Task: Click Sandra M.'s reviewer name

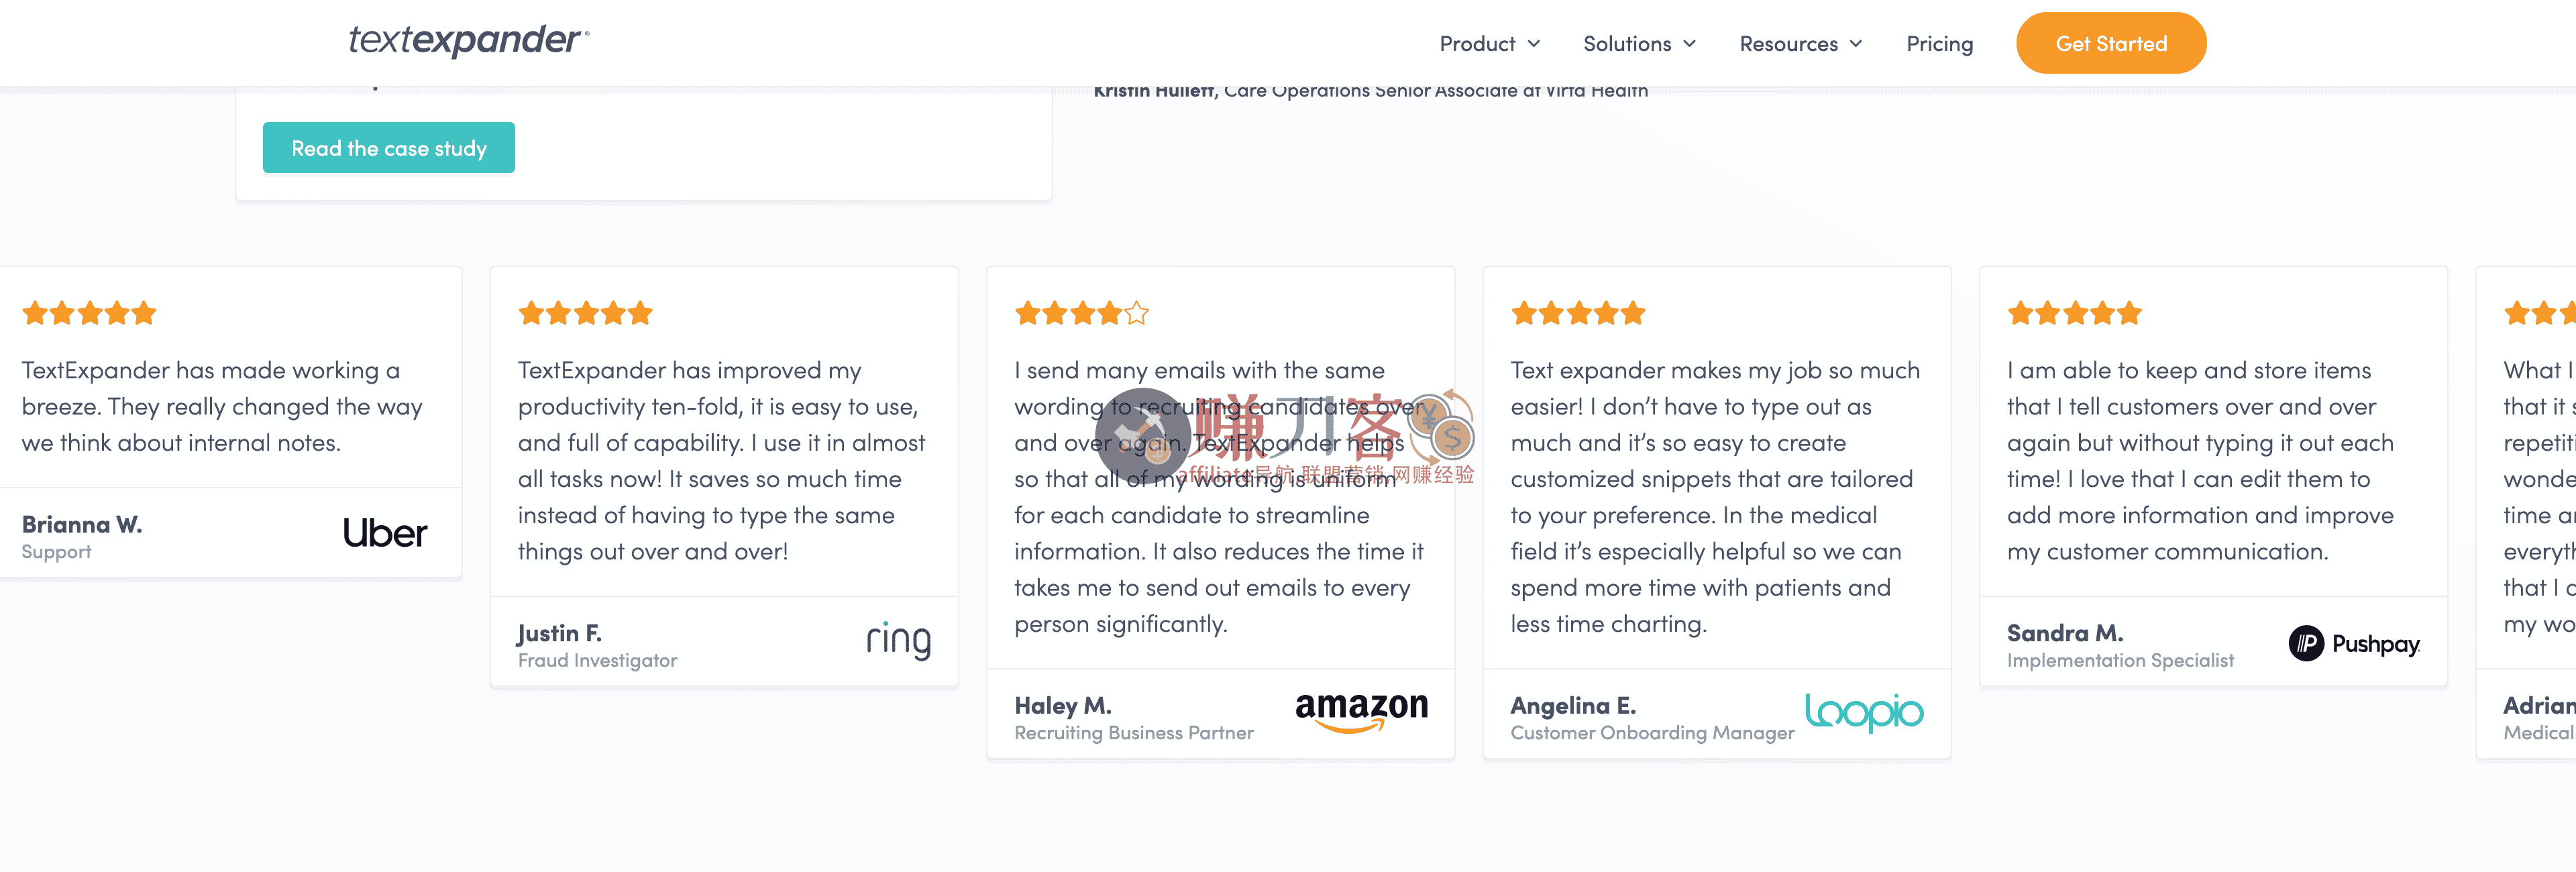Action: [2064, 633]
